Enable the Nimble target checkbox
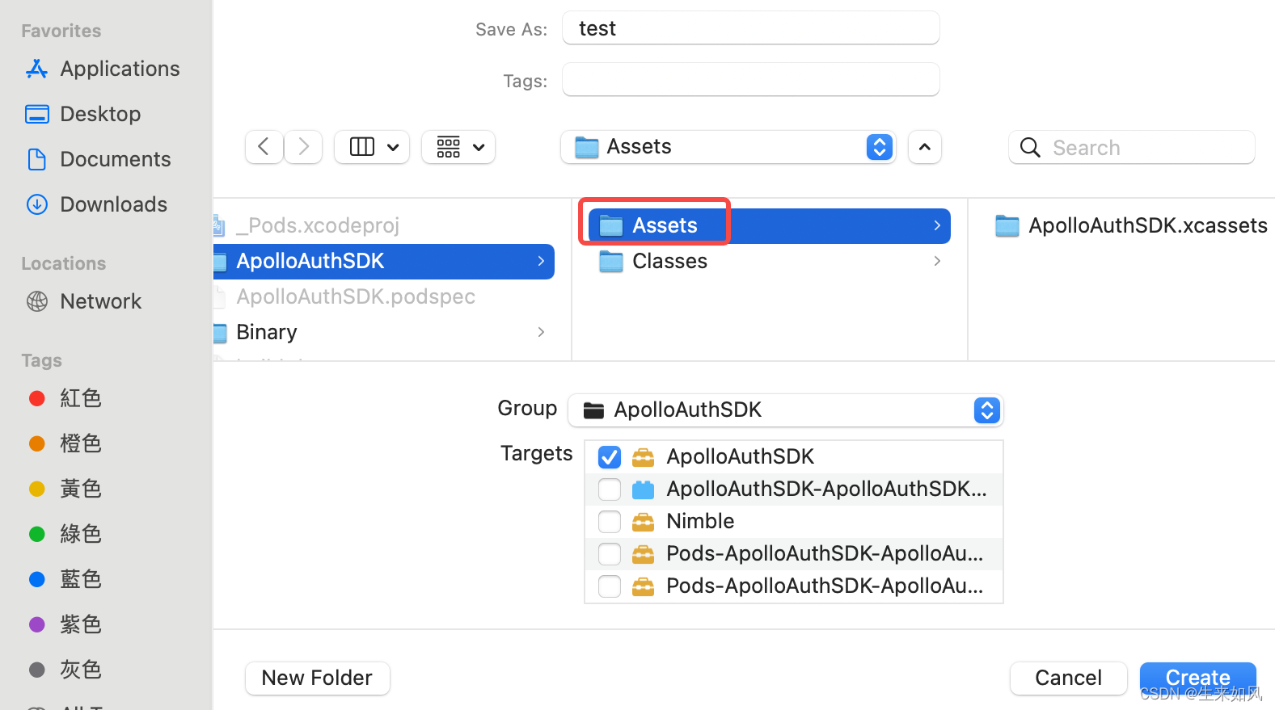This screenshot has width=1275, height=710. tap(610, 522)
